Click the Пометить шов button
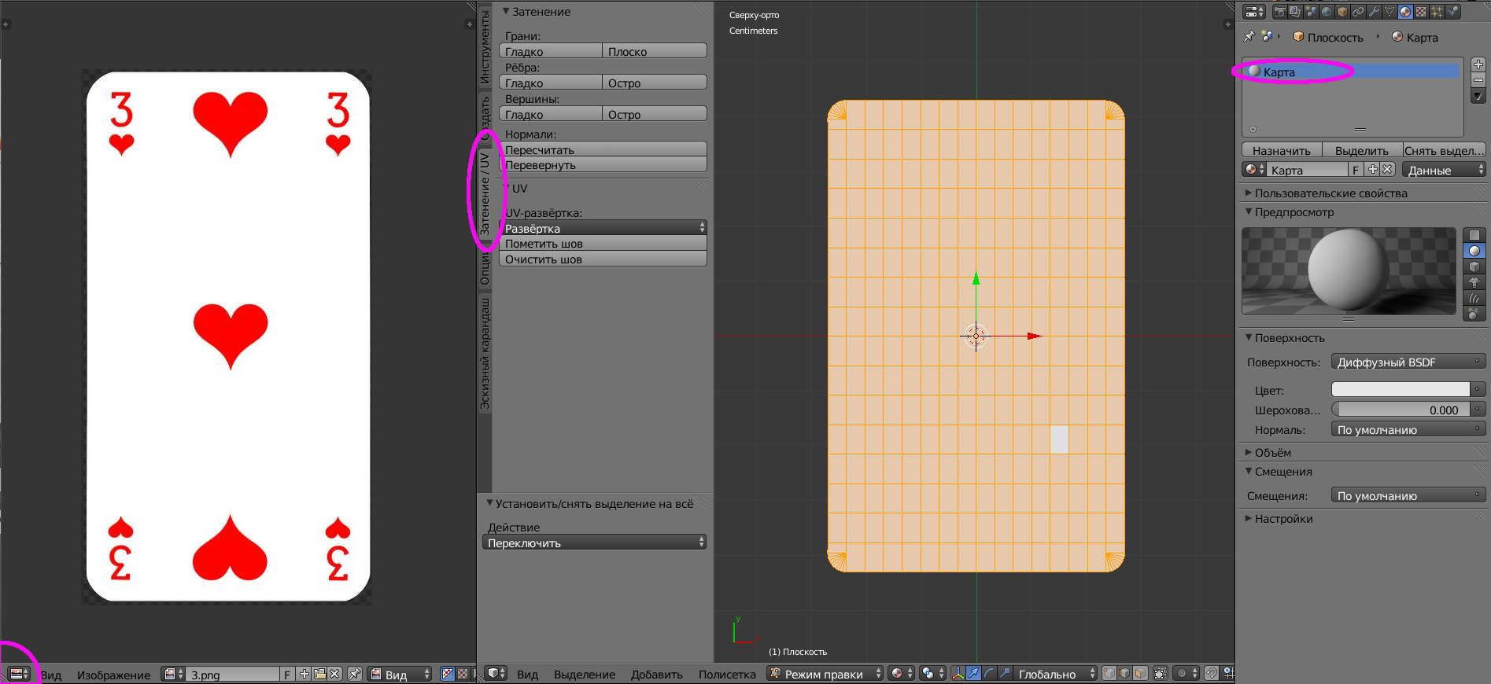 point(603,244)
